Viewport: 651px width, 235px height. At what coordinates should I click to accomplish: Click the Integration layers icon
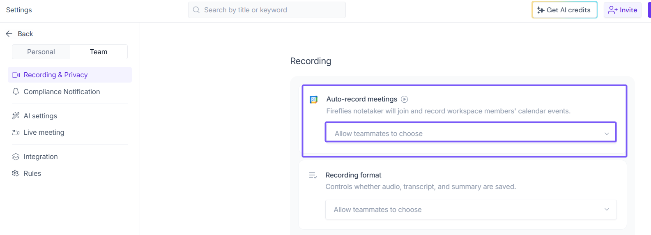click(x=16, y=157)
